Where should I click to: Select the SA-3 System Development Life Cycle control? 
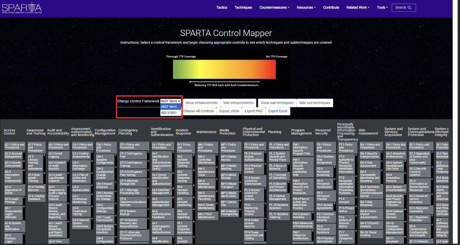[x=395, y=166]
